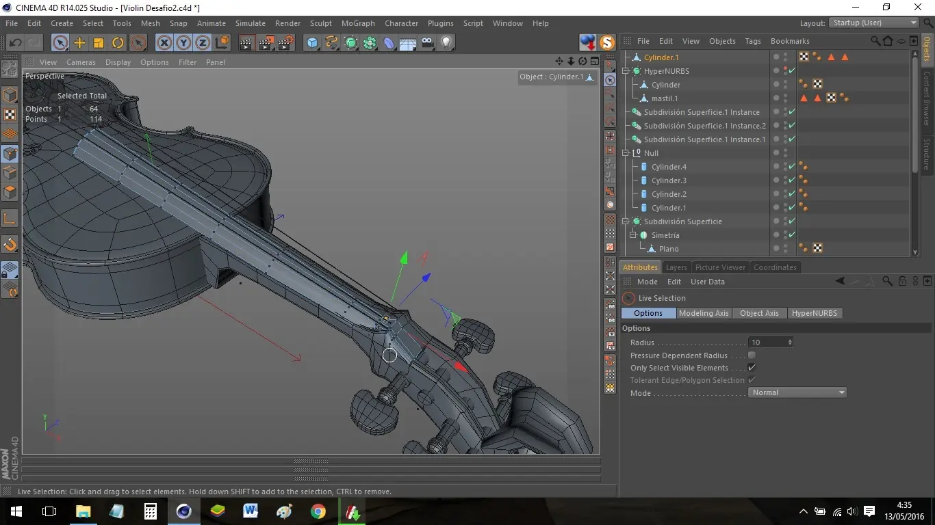Select the Live Selection tool icon
The image size is (935, 525).
pyautogui.click(x=60, y=42)
